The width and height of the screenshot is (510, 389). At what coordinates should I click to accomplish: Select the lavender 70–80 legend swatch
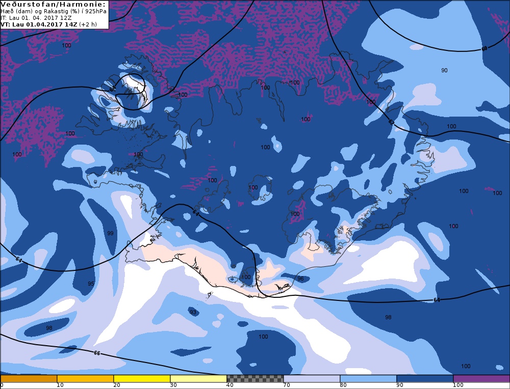click(x=312, y=379)
